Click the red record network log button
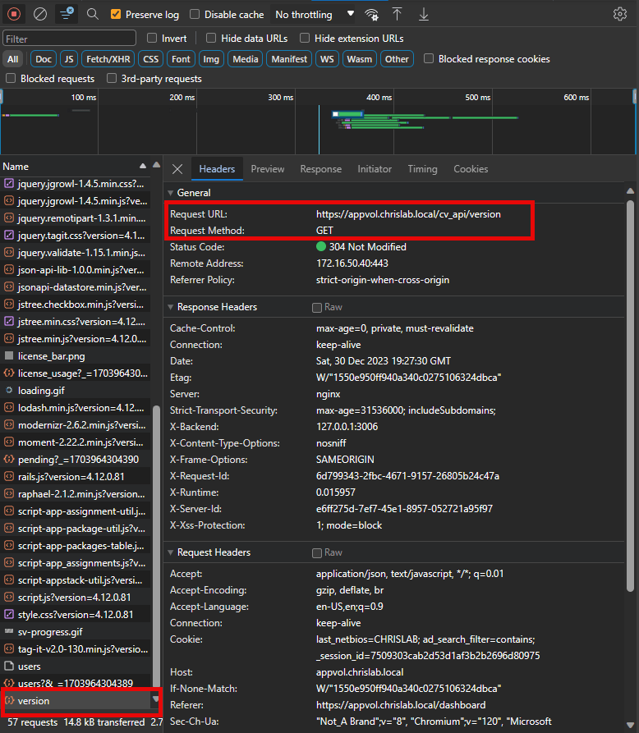The width and height of the screenshot is (639, 733). click(14, 14)
